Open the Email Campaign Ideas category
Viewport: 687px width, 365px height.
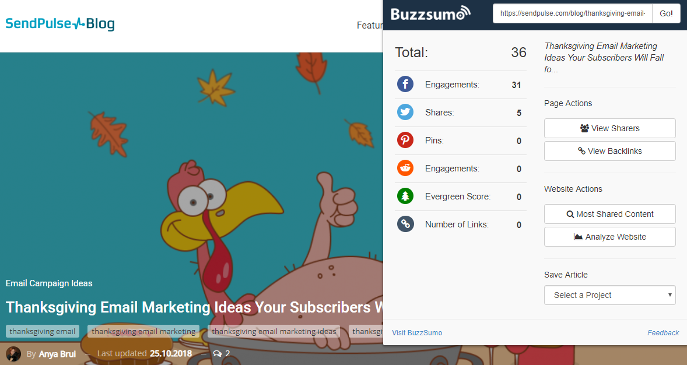click(x=49, y=283)
